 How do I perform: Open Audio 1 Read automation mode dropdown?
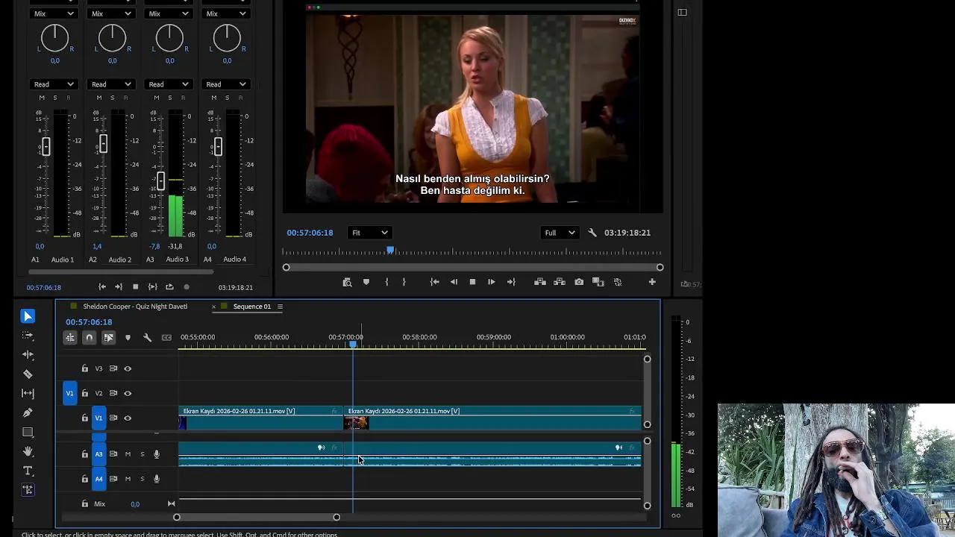pos(54,84)
